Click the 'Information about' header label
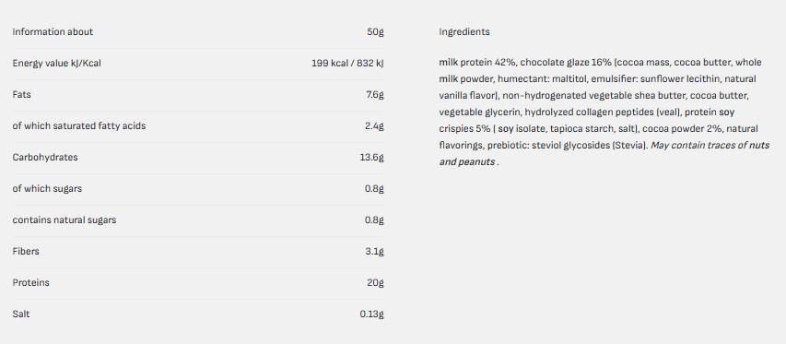Image resolution: width=786 pixels, height=344 pixels. pos(53,31)
